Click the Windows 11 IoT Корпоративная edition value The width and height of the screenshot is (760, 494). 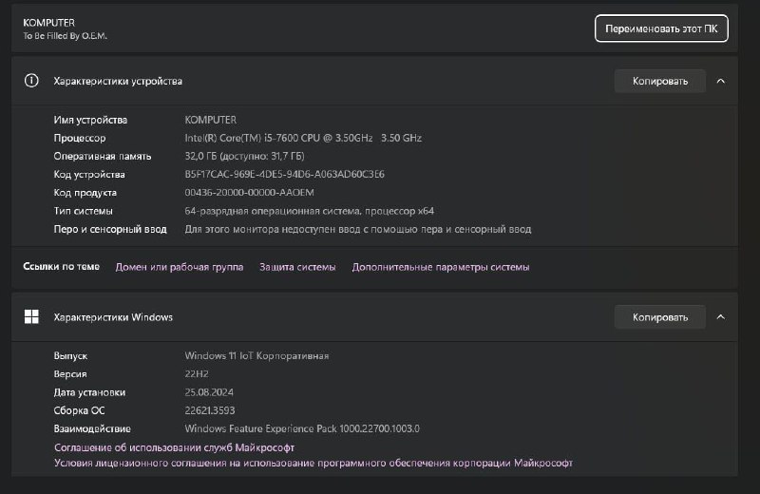click(256, 356)
